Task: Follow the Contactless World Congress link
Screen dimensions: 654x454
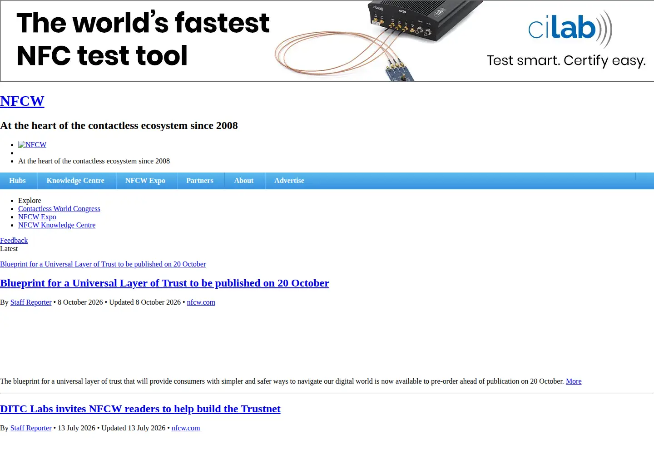Action: 59,209
